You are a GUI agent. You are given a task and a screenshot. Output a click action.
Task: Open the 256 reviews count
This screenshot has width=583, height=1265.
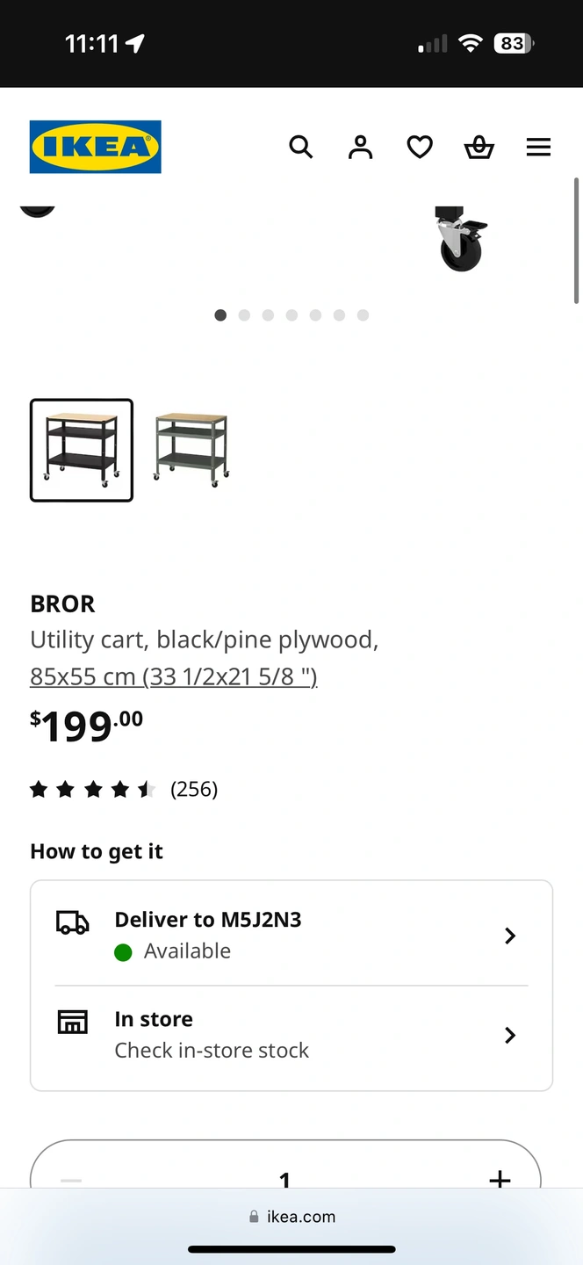(x=194, y=789)
